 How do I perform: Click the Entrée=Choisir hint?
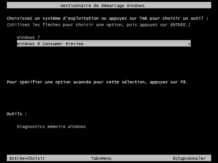pyautogui.click(x=27, y=158)
